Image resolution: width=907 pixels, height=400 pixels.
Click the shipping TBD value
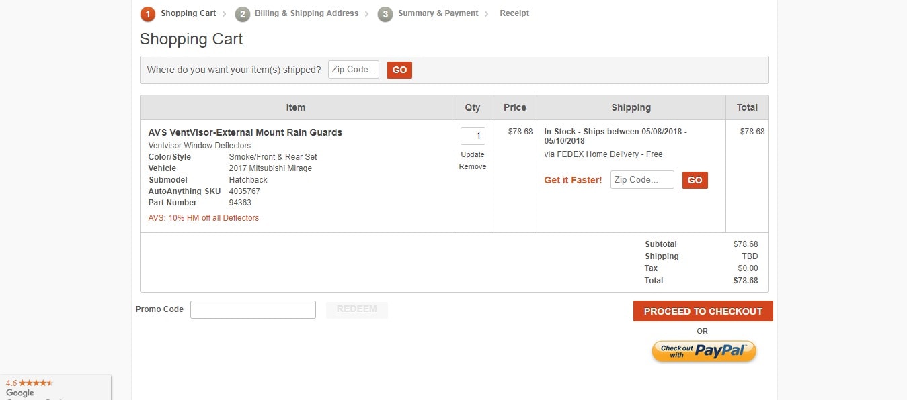750,256
